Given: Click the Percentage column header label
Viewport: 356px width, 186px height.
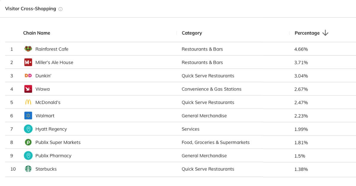Looking at the screenshot, I should 307,33.
